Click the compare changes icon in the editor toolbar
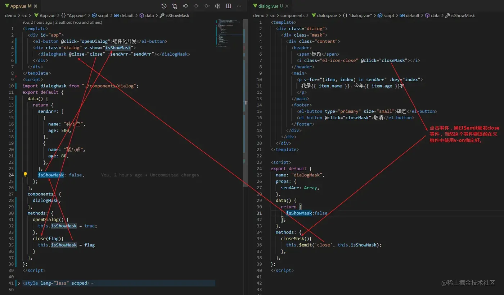This screenshot has height=295, width=504. coord(175,6)
